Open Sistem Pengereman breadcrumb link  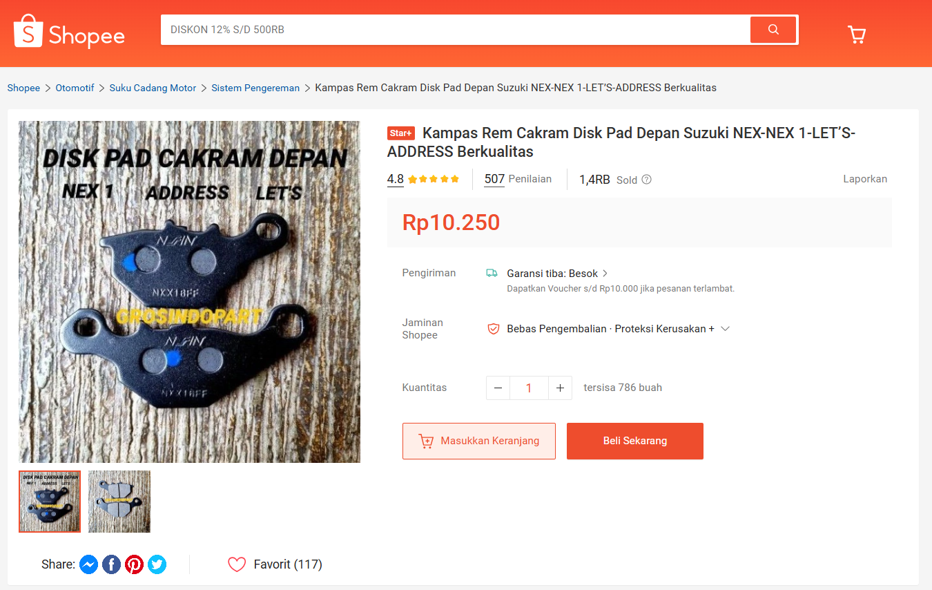[x=255, y=88]
